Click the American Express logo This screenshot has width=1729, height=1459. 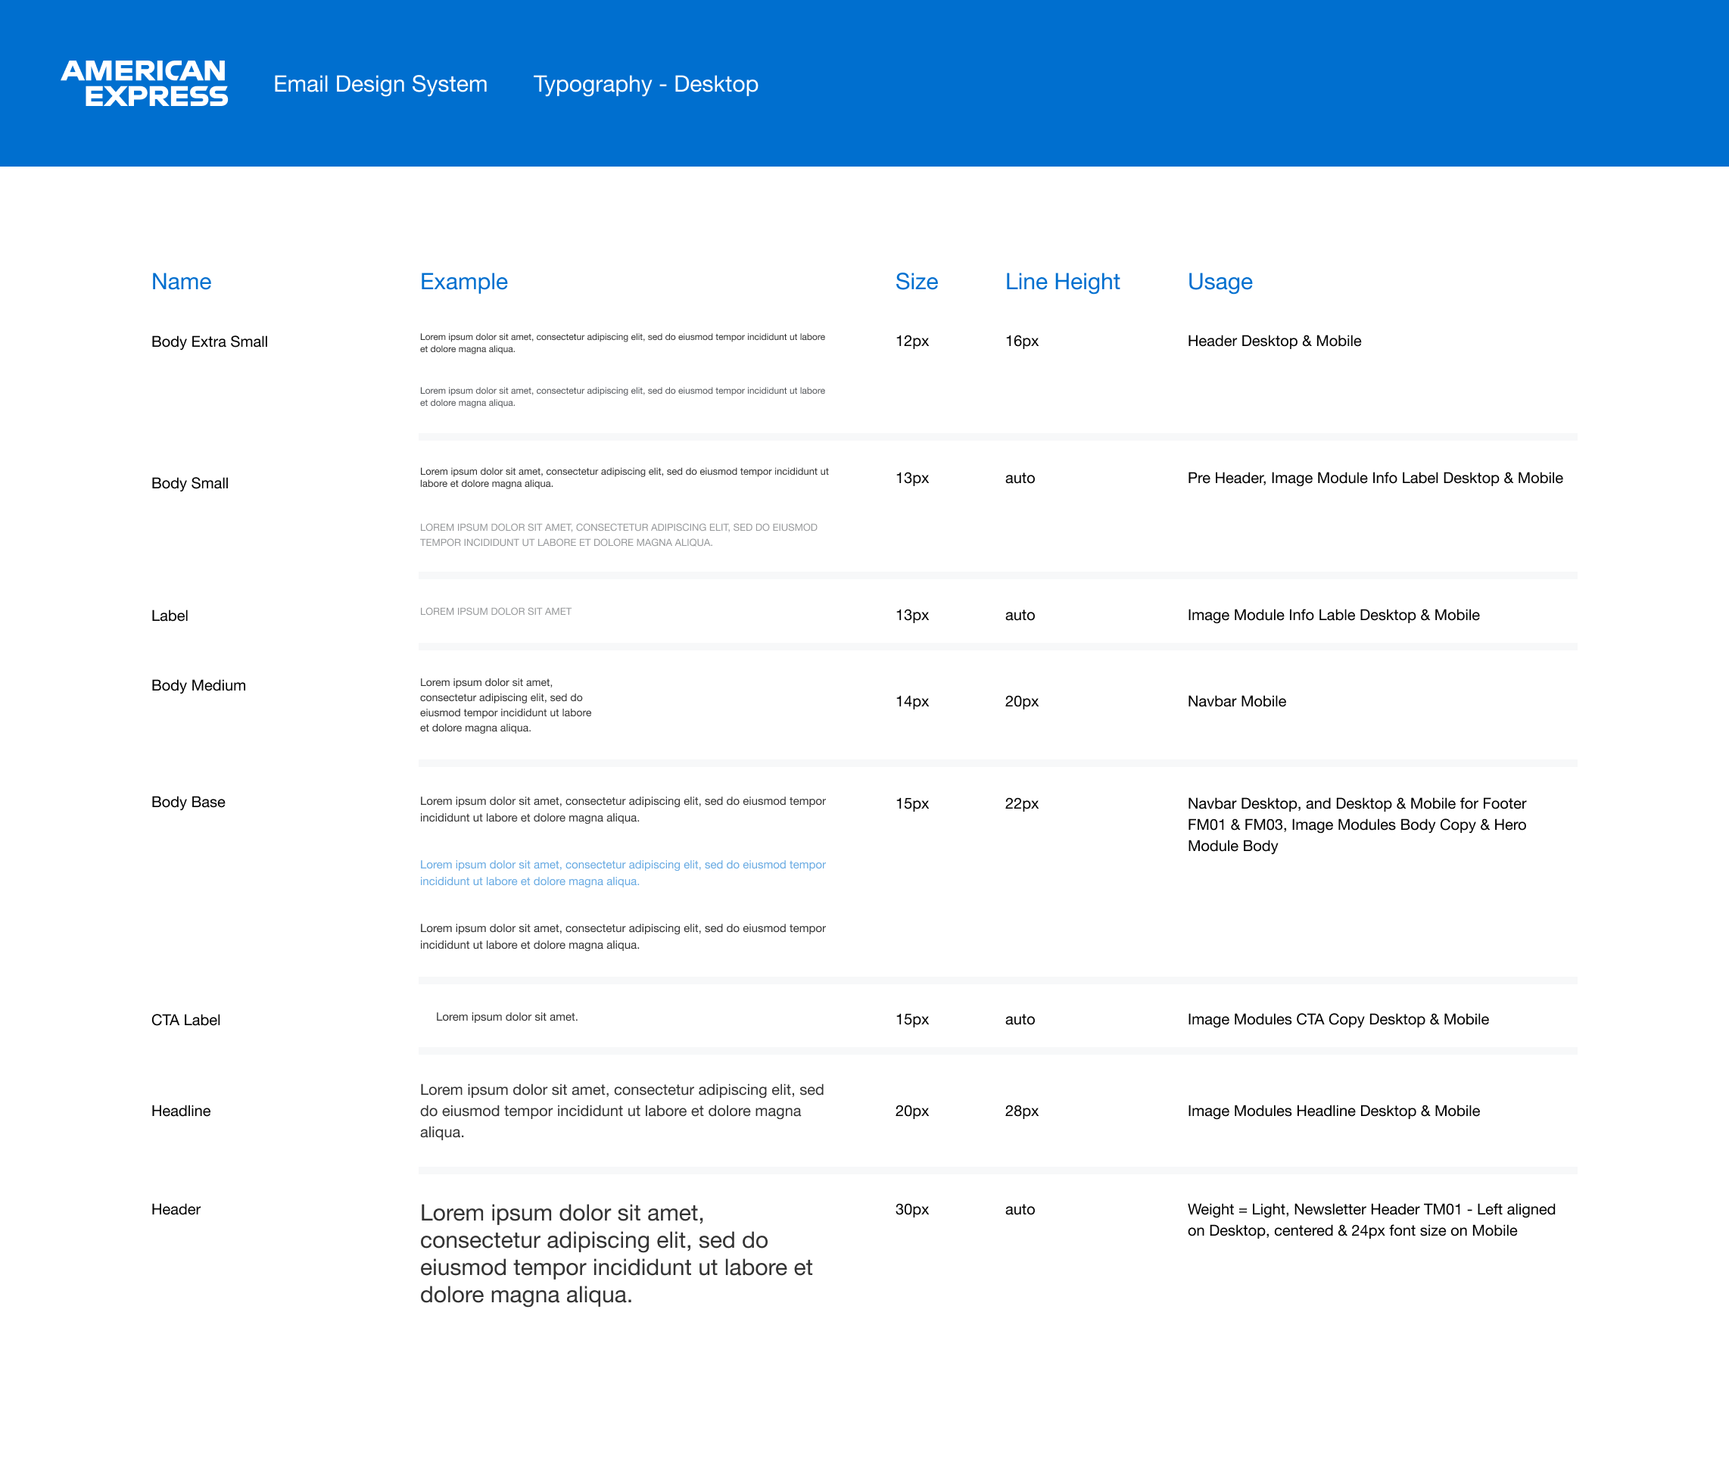click(144, 83)
